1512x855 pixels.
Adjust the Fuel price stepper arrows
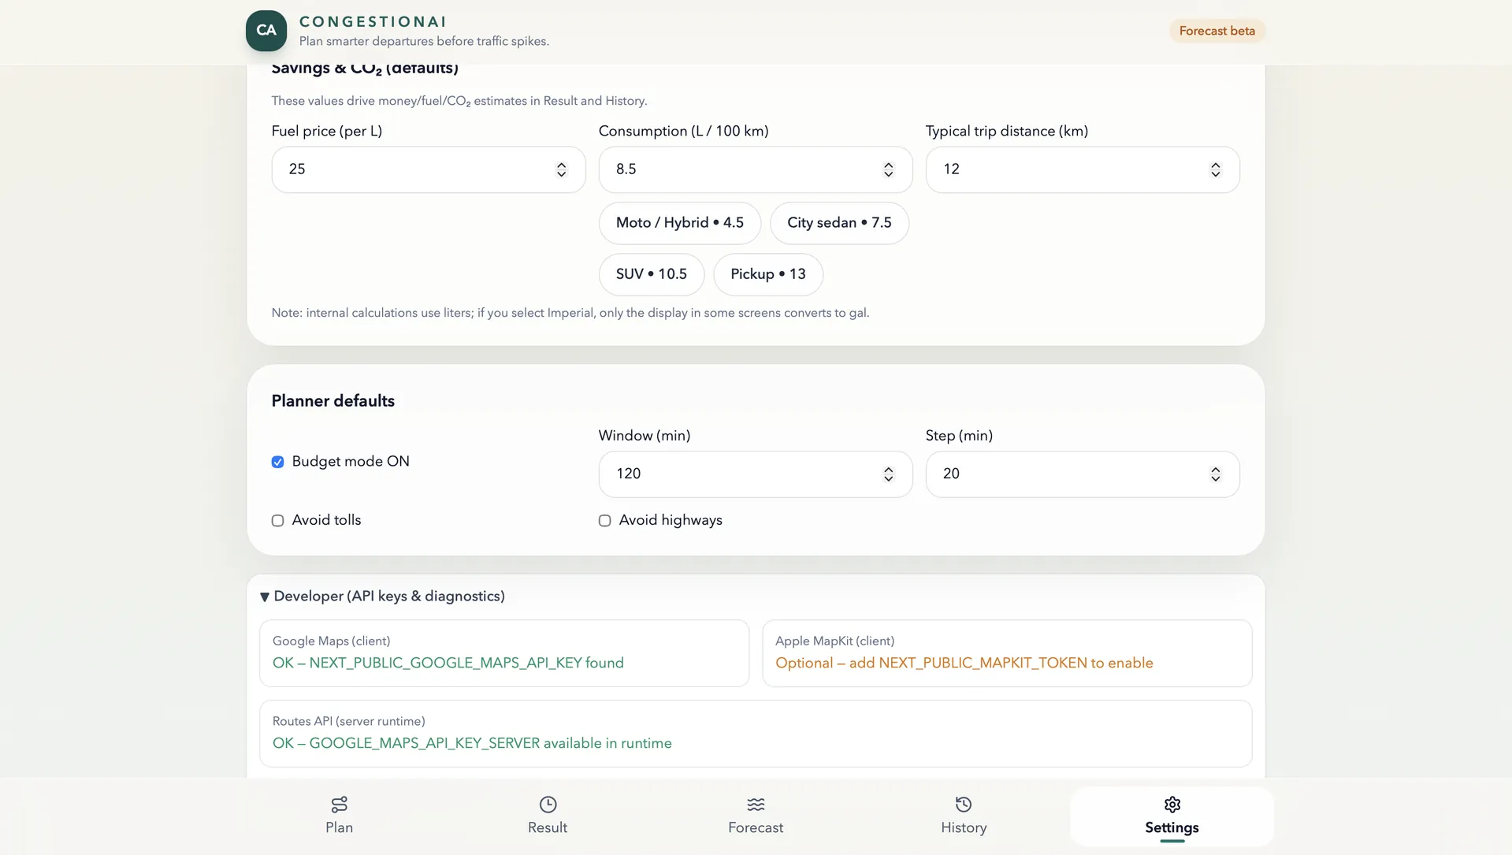click(x=561, y=169)
